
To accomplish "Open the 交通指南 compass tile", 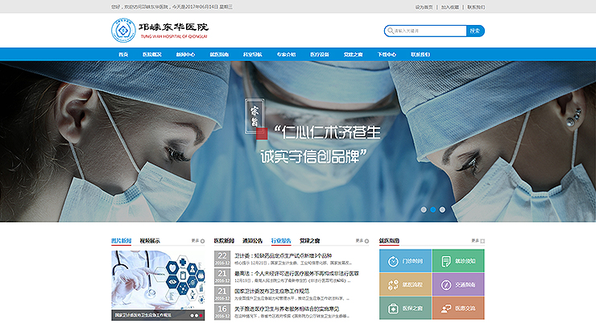I will point(457,284).
